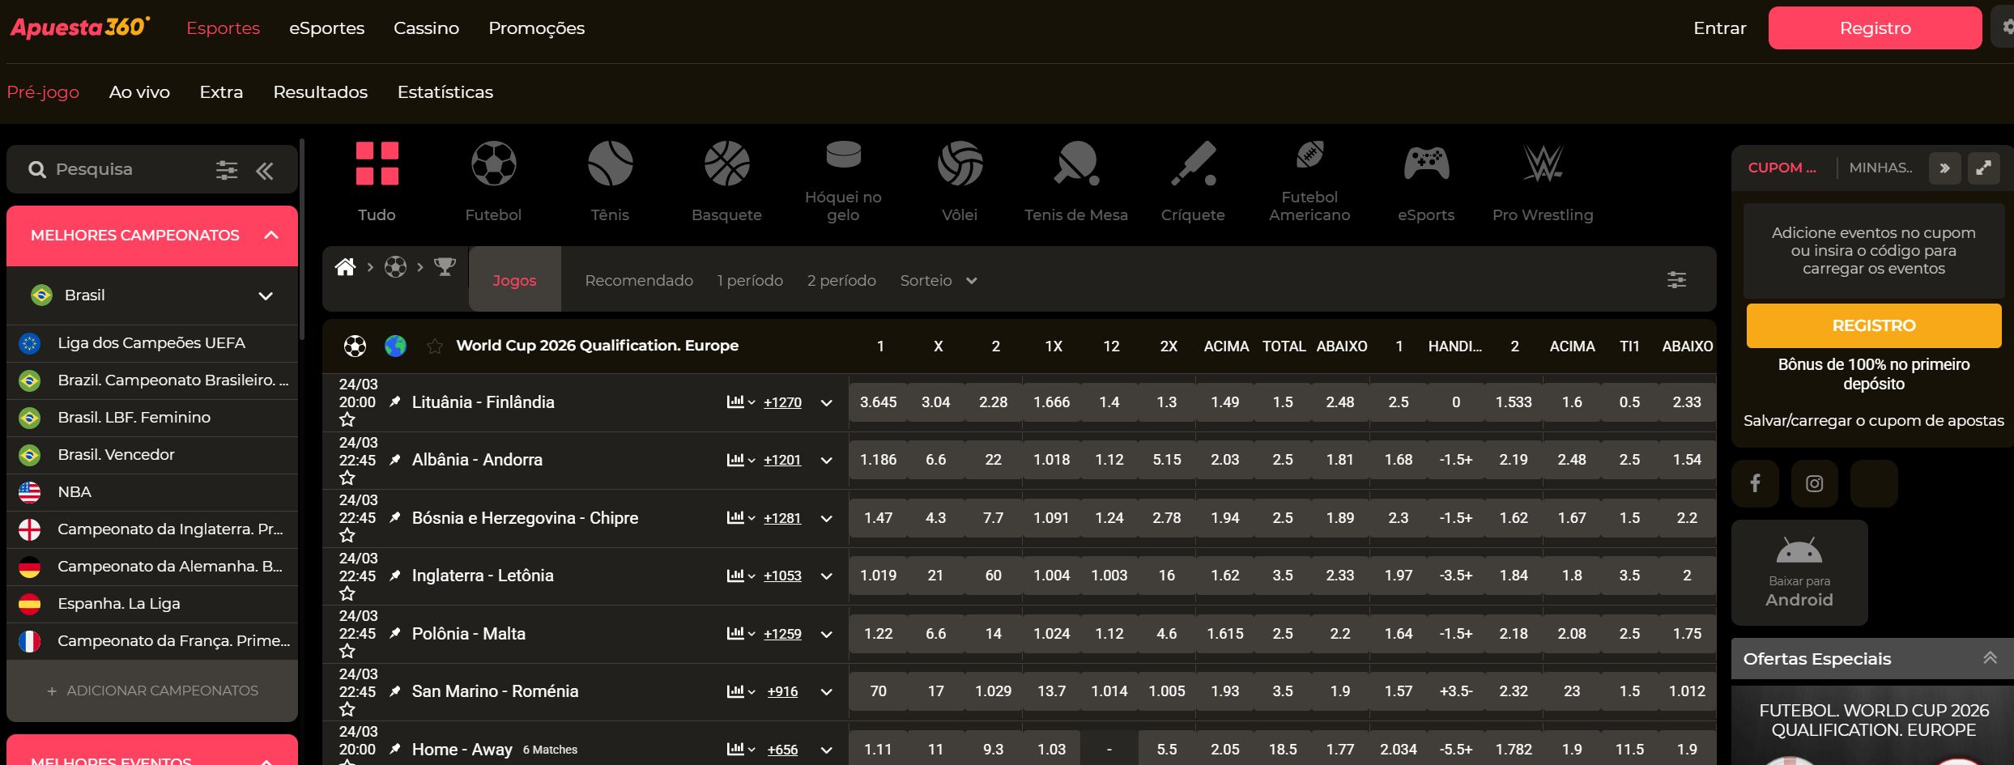The width and height of the screenshot is (2014, 765).
Task: Click the Entrar login link
Action: coord(1719,28)
